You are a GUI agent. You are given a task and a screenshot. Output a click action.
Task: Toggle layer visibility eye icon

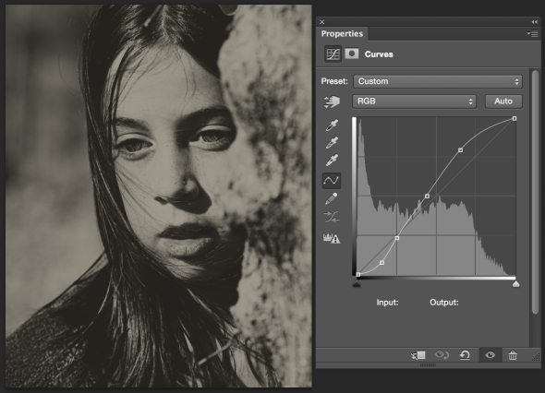click(x=490, y=355)
